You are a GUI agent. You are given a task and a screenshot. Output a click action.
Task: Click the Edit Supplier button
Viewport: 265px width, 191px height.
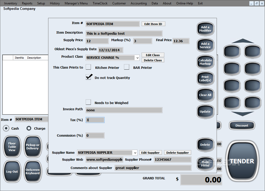pyautogui.click(x=150, y=153)
